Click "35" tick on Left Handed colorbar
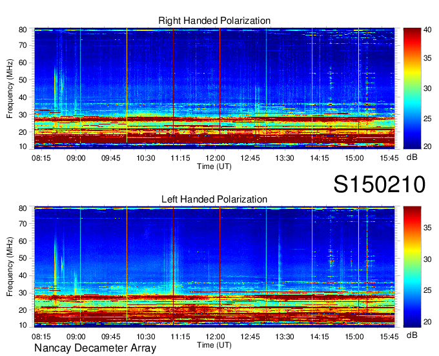This screenshot has height=356, width=439. pos(427,228)
